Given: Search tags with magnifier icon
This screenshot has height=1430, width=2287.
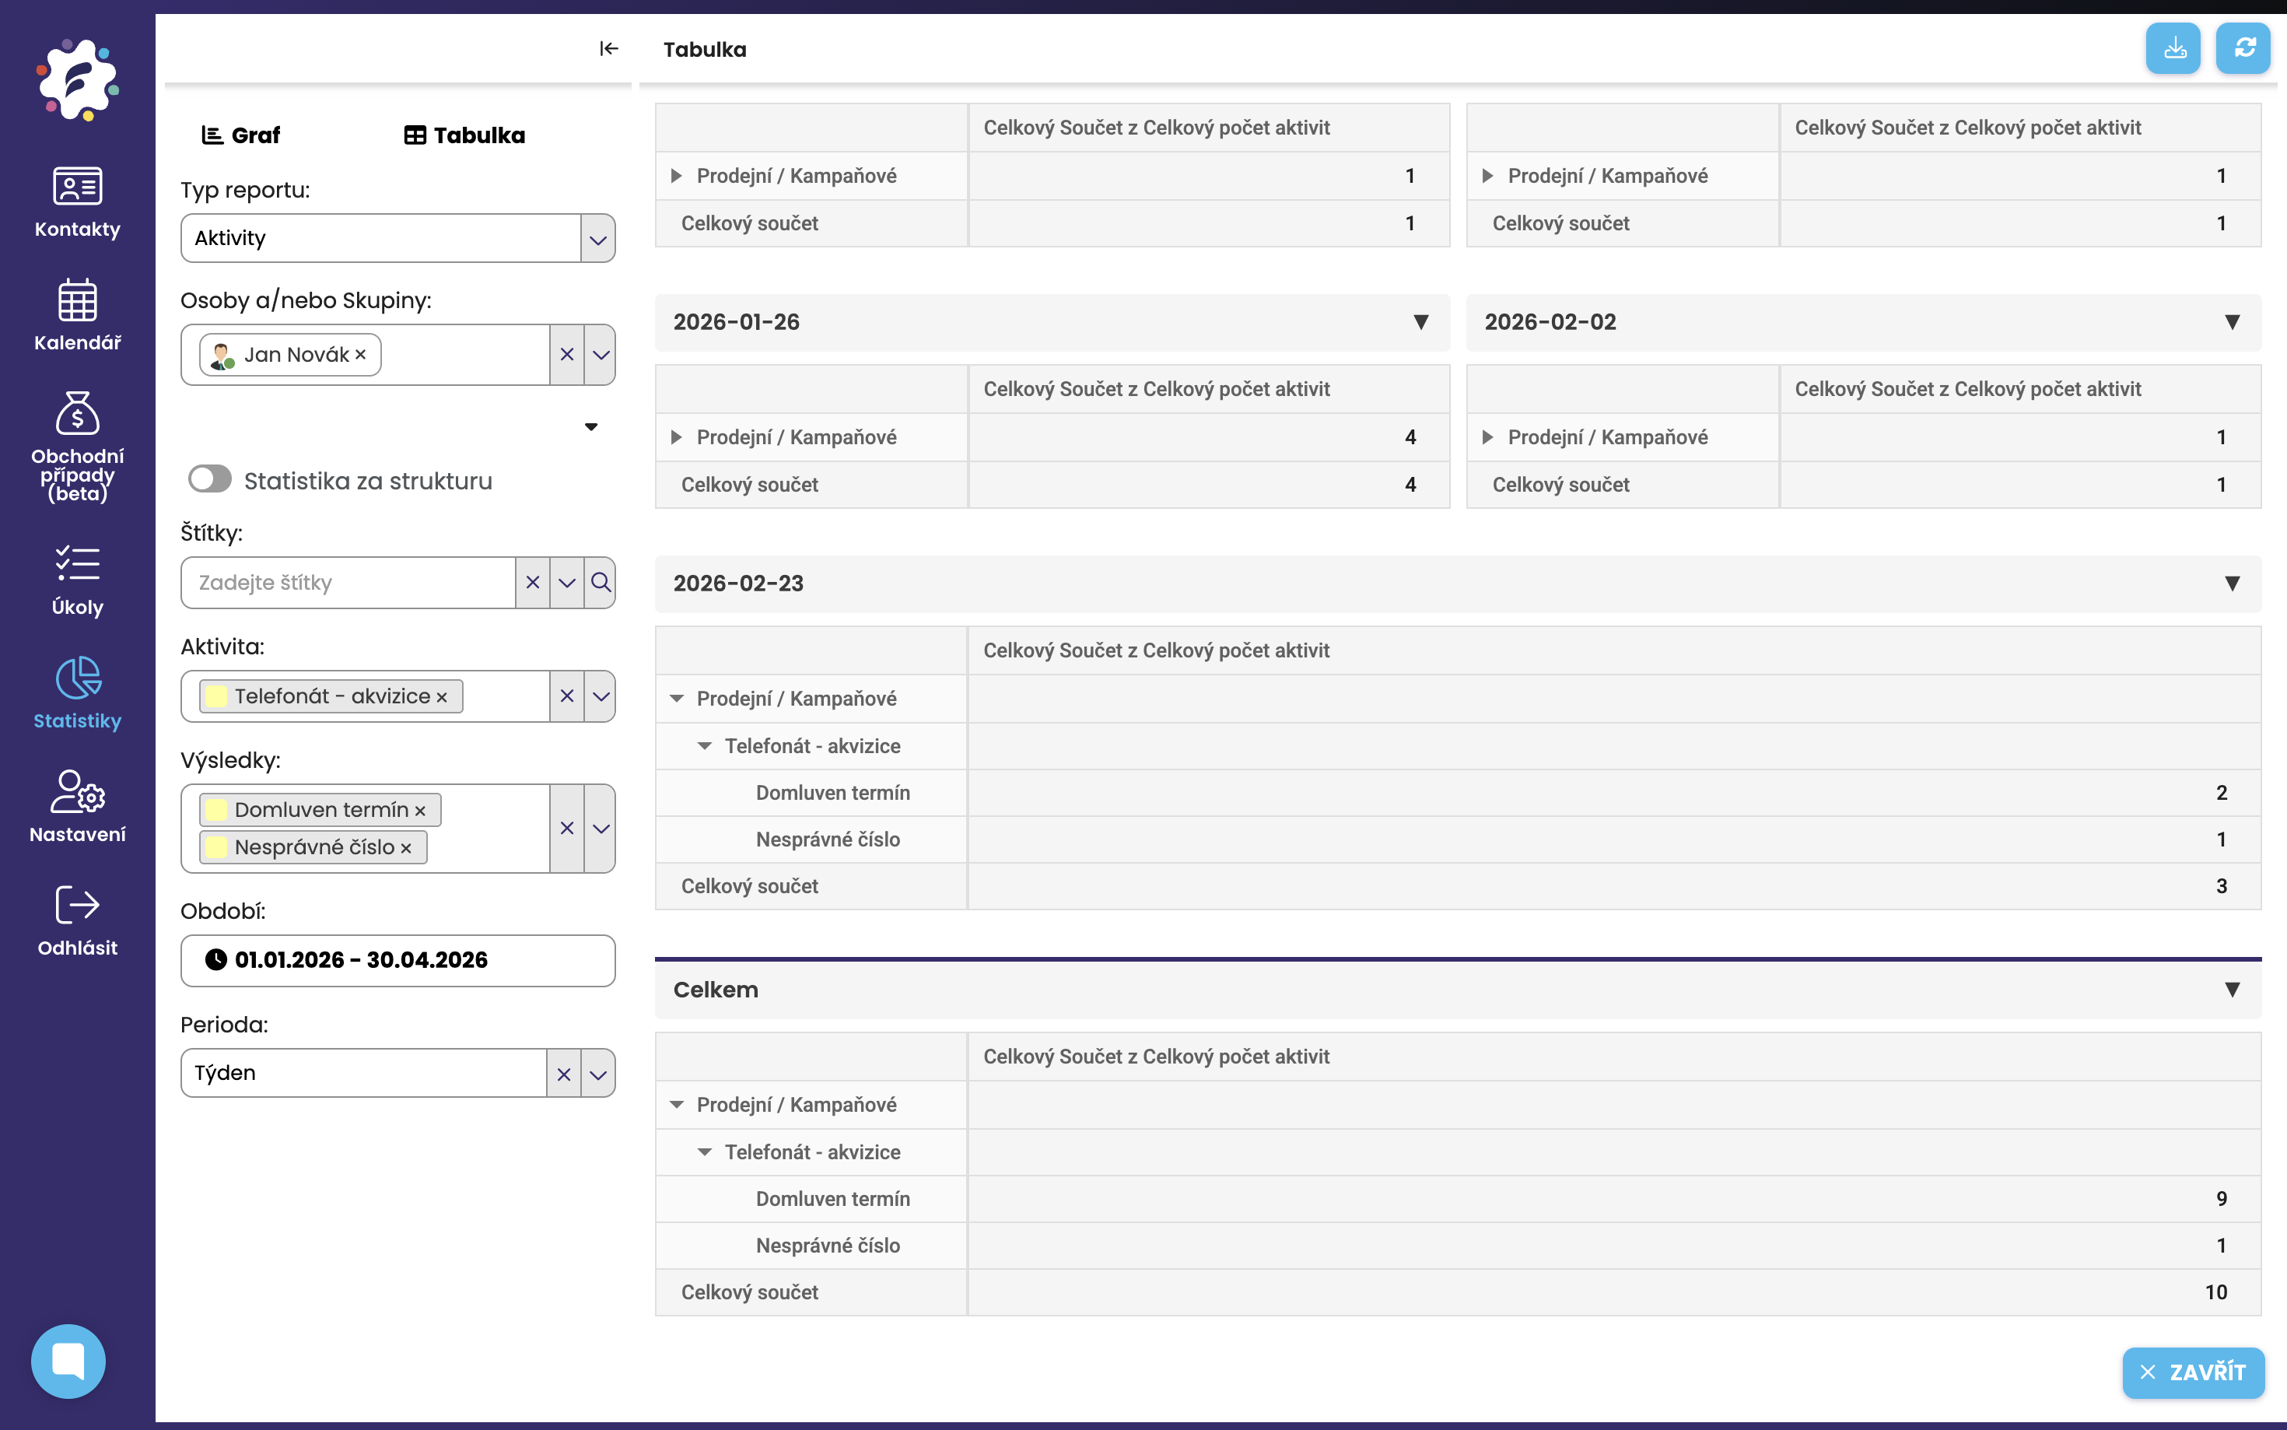Looking at the screenshot, I should pyautogui.click(x=601, y=582).
